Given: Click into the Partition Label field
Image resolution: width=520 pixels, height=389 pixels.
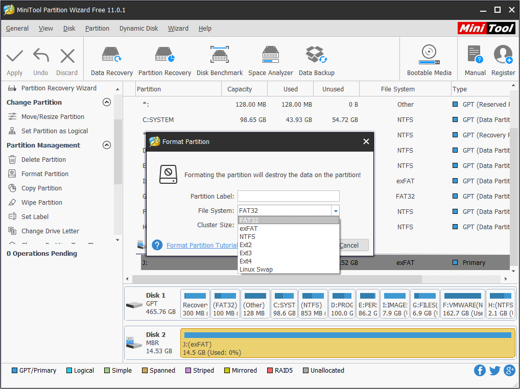Looking at the screenshot, I should 288,196.
